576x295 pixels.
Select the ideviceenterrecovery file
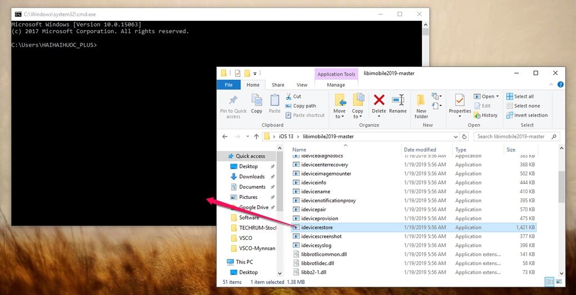pos(325,165)
